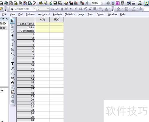Image resolution: width=149 pixels, height=122 pixels.
Task: Toggle Italic formatting button
Action: [57, 9]
